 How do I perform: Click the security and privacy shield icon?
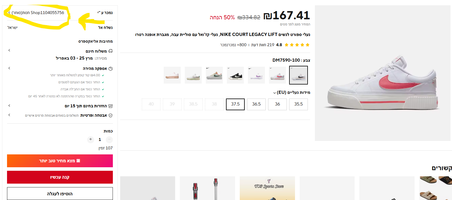111,115
